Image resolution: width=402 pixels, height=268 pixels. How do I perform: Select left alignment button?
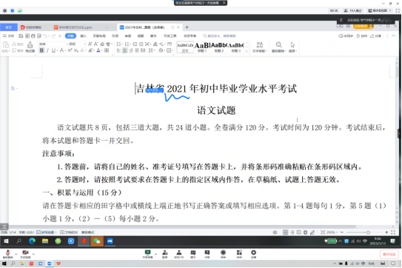(x=118, y=50)
